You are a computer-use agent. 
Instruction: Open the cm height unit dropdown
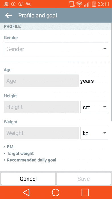click(x=94, y=107)
